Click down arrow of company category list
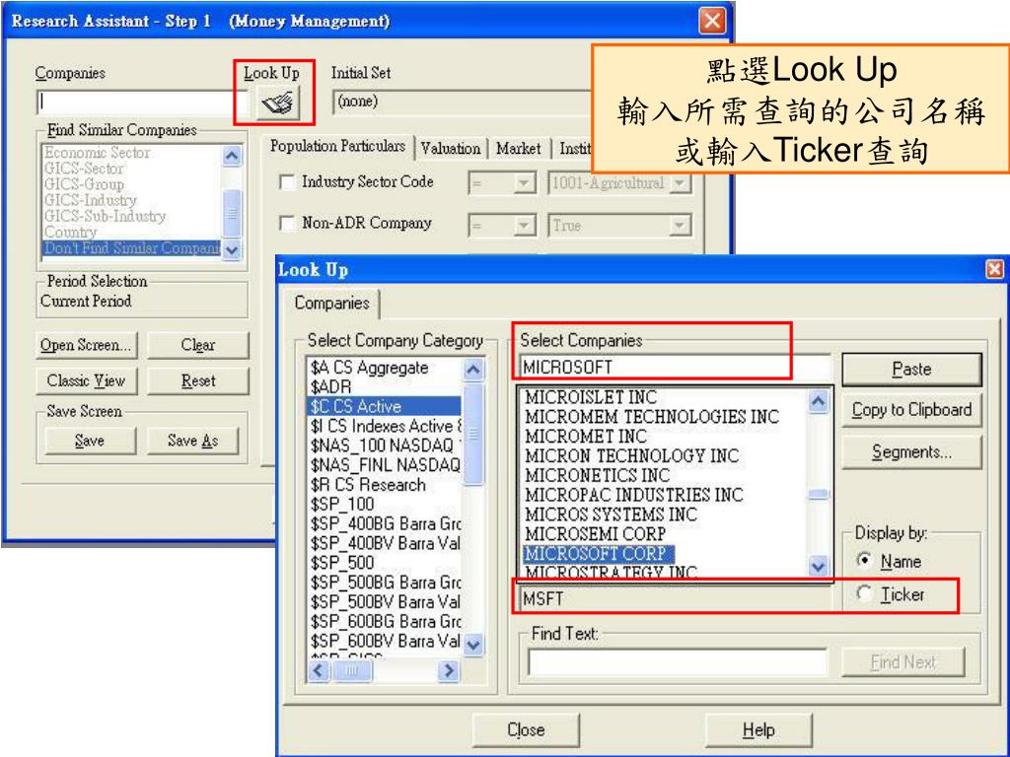Image resolution: width=1010 pixels, height=757 pixels. [472, 644]
